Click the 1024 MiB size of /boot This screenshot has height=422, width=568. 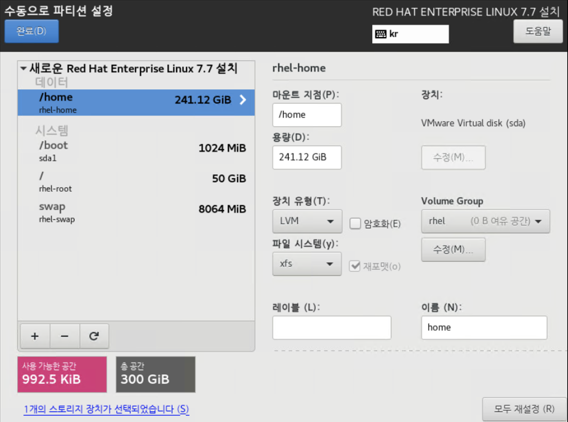[x=222, y=148]
